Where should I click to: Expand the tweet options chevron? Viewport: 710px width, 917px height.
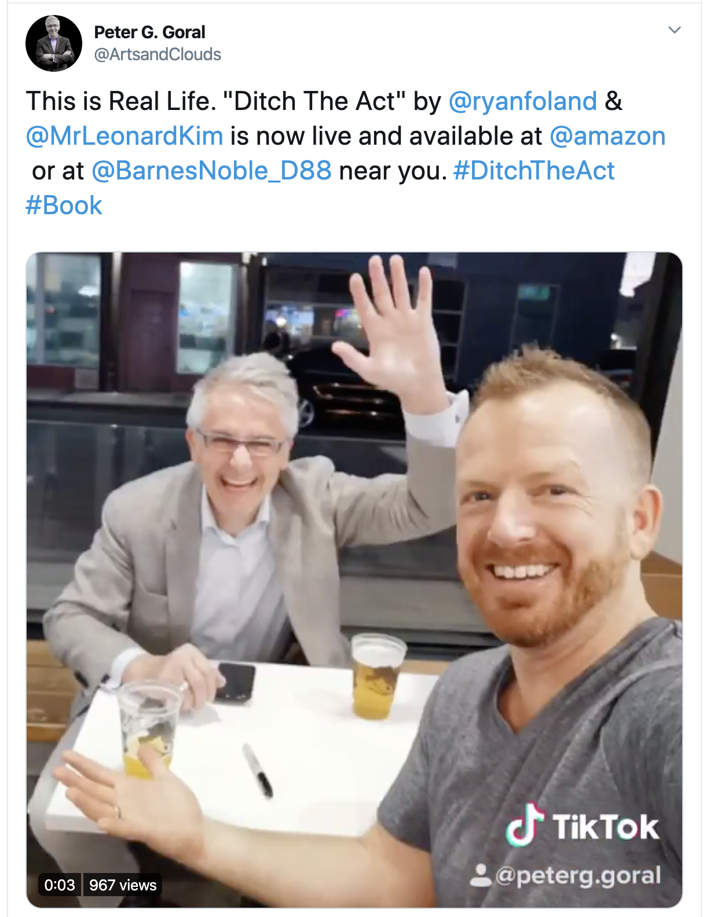coord(675,30)
